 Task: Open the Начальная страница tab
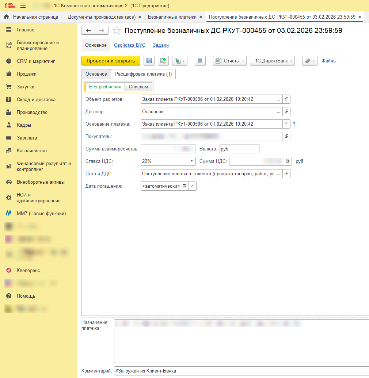pos(32,17)
